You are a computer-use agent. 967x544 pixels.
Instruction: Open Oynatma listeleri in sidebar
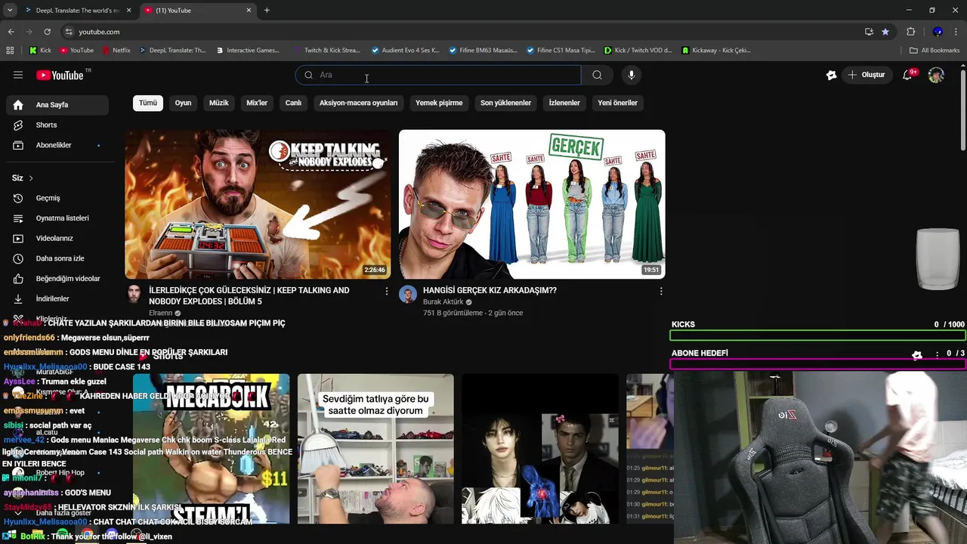(57, 218)
